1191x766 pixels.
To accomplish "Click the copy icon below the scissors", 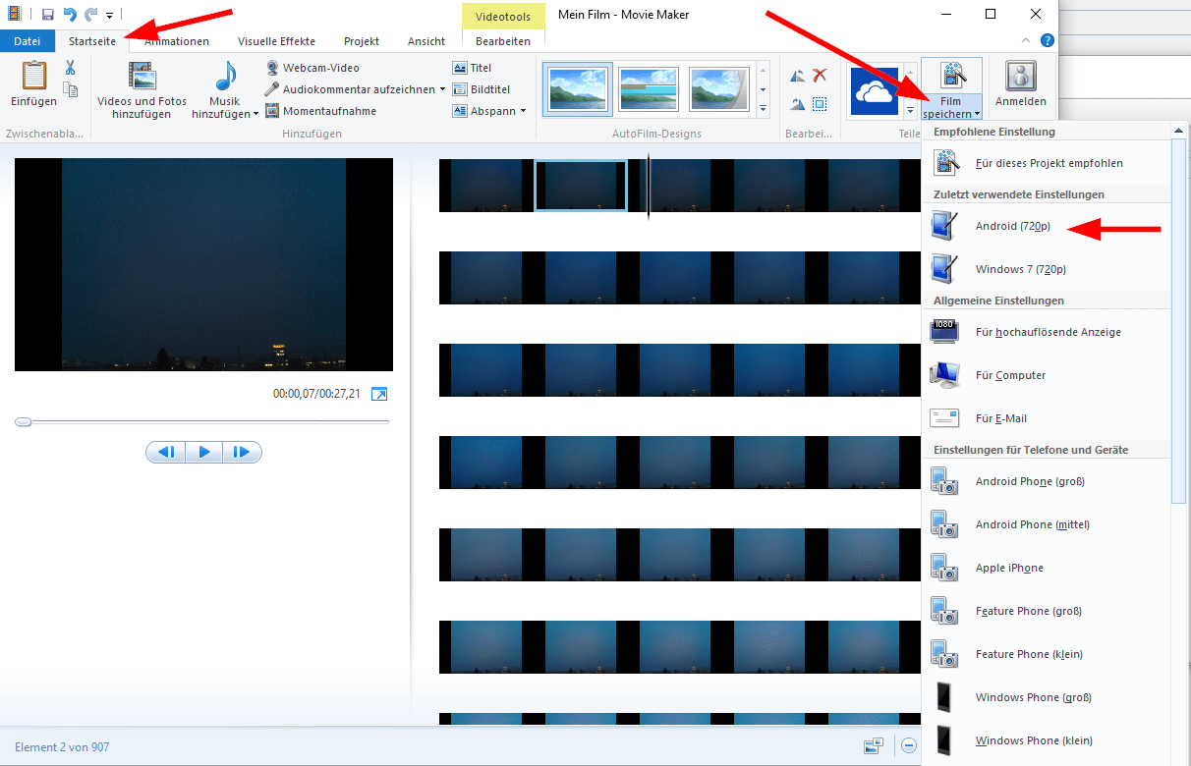I will point(70,89).
